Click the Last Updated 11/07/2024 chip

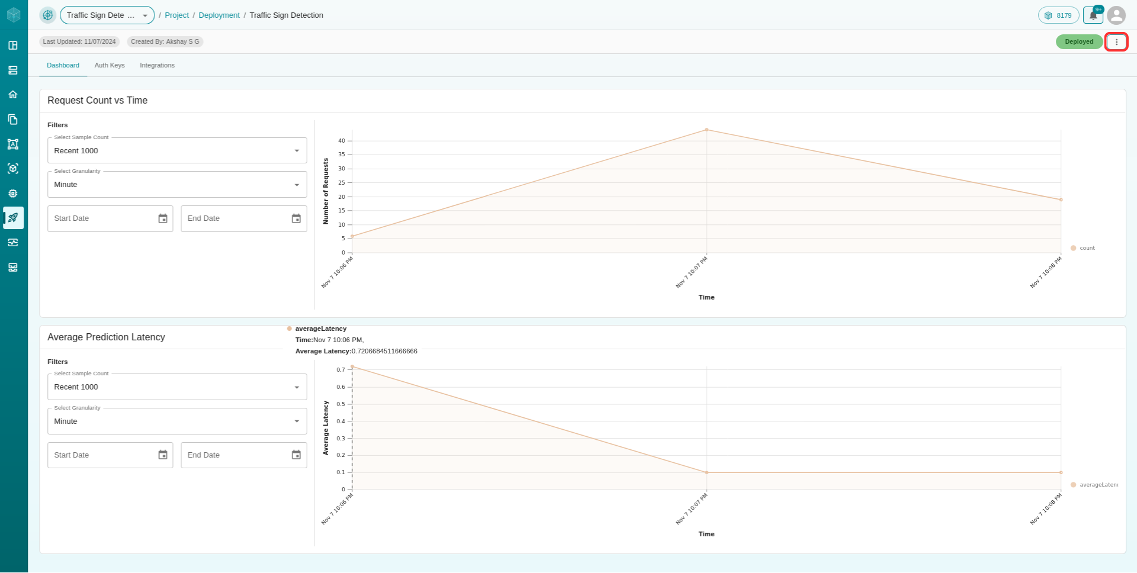(x=79, y=42)
